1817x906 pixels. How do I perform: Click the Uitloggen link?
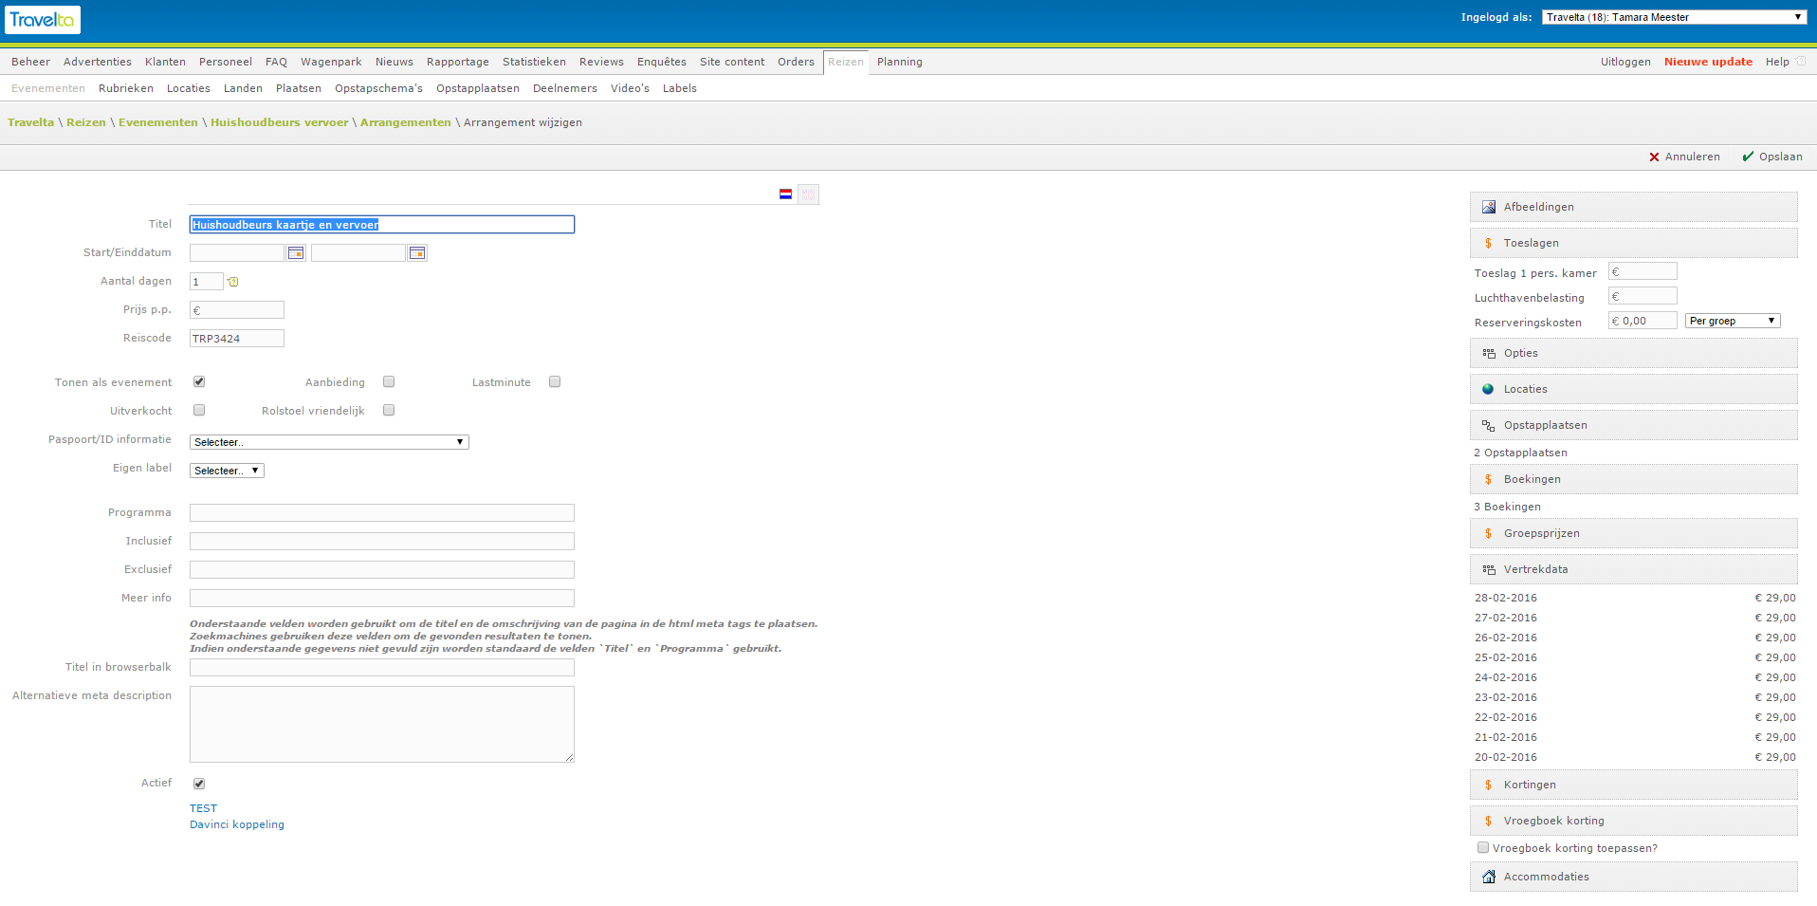(x=1625, y=62)
